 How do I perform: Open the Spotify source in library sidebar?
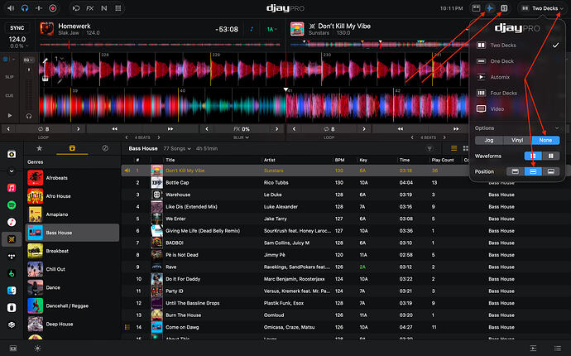(x=12, y=204)
